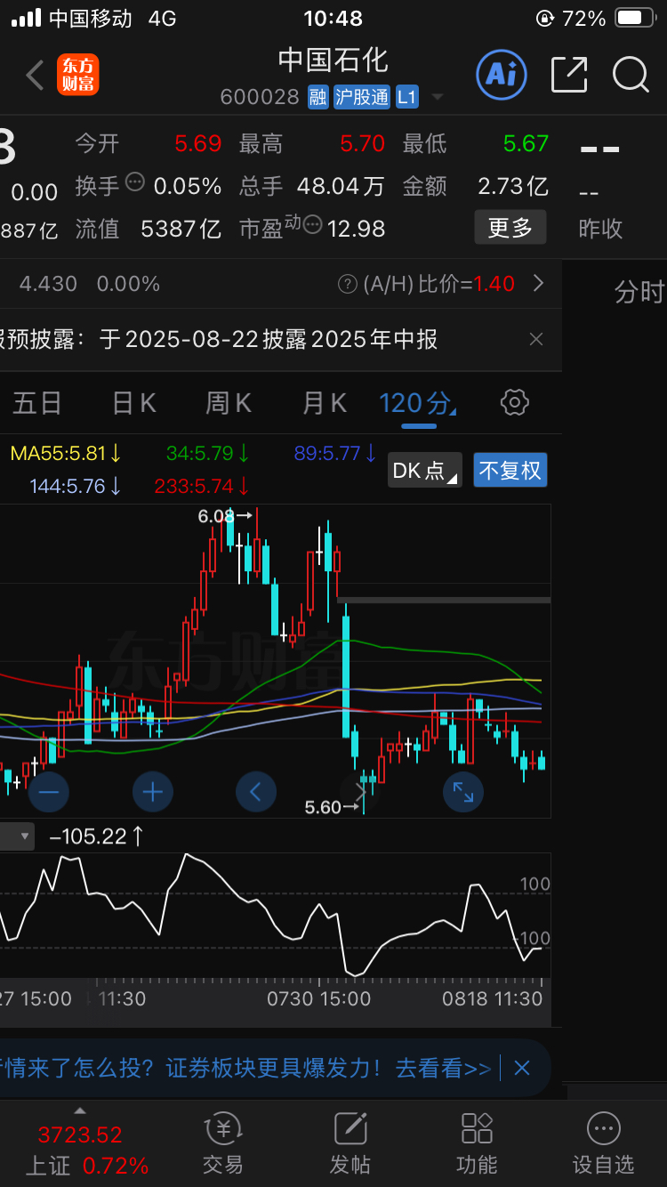Open the 东方财富 logo home icon
The image size is (667, 1187).
coord(78,75)
